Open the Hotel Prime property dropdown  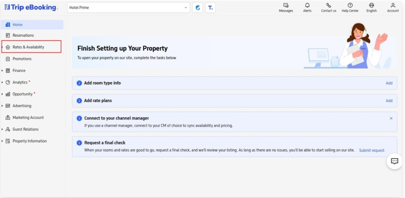pyautogui.click(x=128, y=7)
